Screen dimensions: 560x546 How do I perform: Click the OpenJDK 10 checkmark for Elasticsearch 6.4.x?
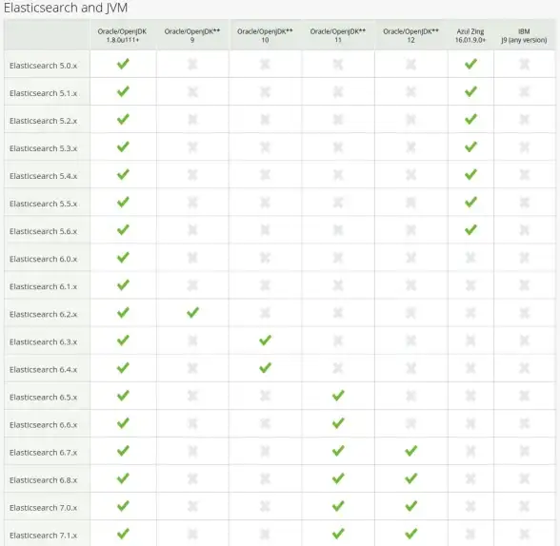point(266,368)
